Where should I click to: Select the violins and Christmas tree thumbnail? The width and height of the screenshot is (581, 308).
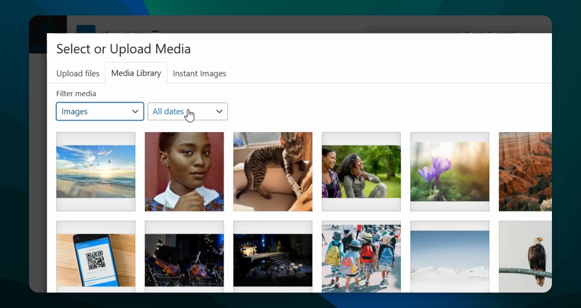tap(184, 257)
